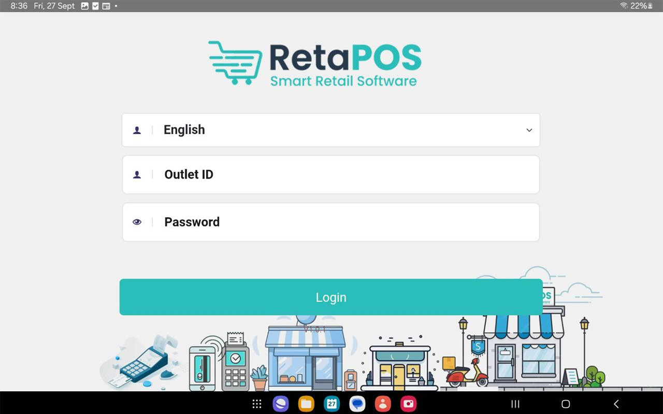This screenshot has height=414, width=663.
Task: Tap the 8:36 clock in status bar
Action: point(19,6)
